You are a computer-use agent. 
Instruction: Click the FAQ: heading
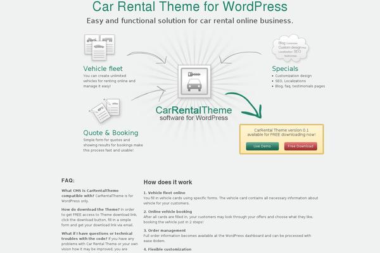(68, 180)
